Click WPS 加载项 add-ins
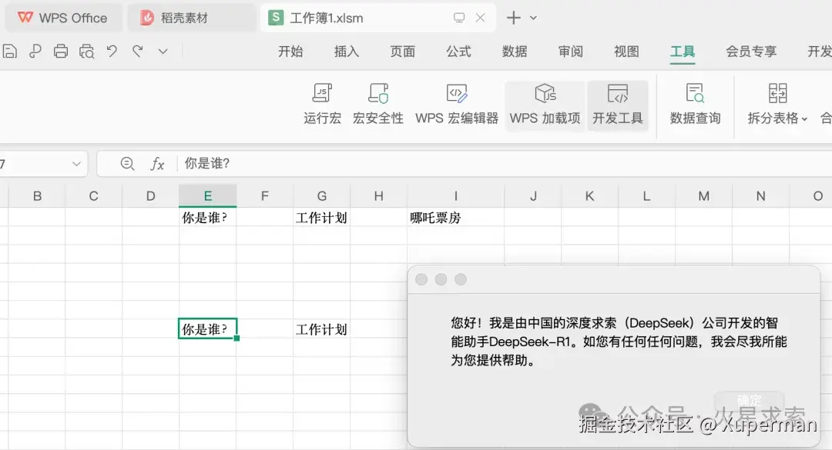The image size is (832, 450). click(545, 105)
